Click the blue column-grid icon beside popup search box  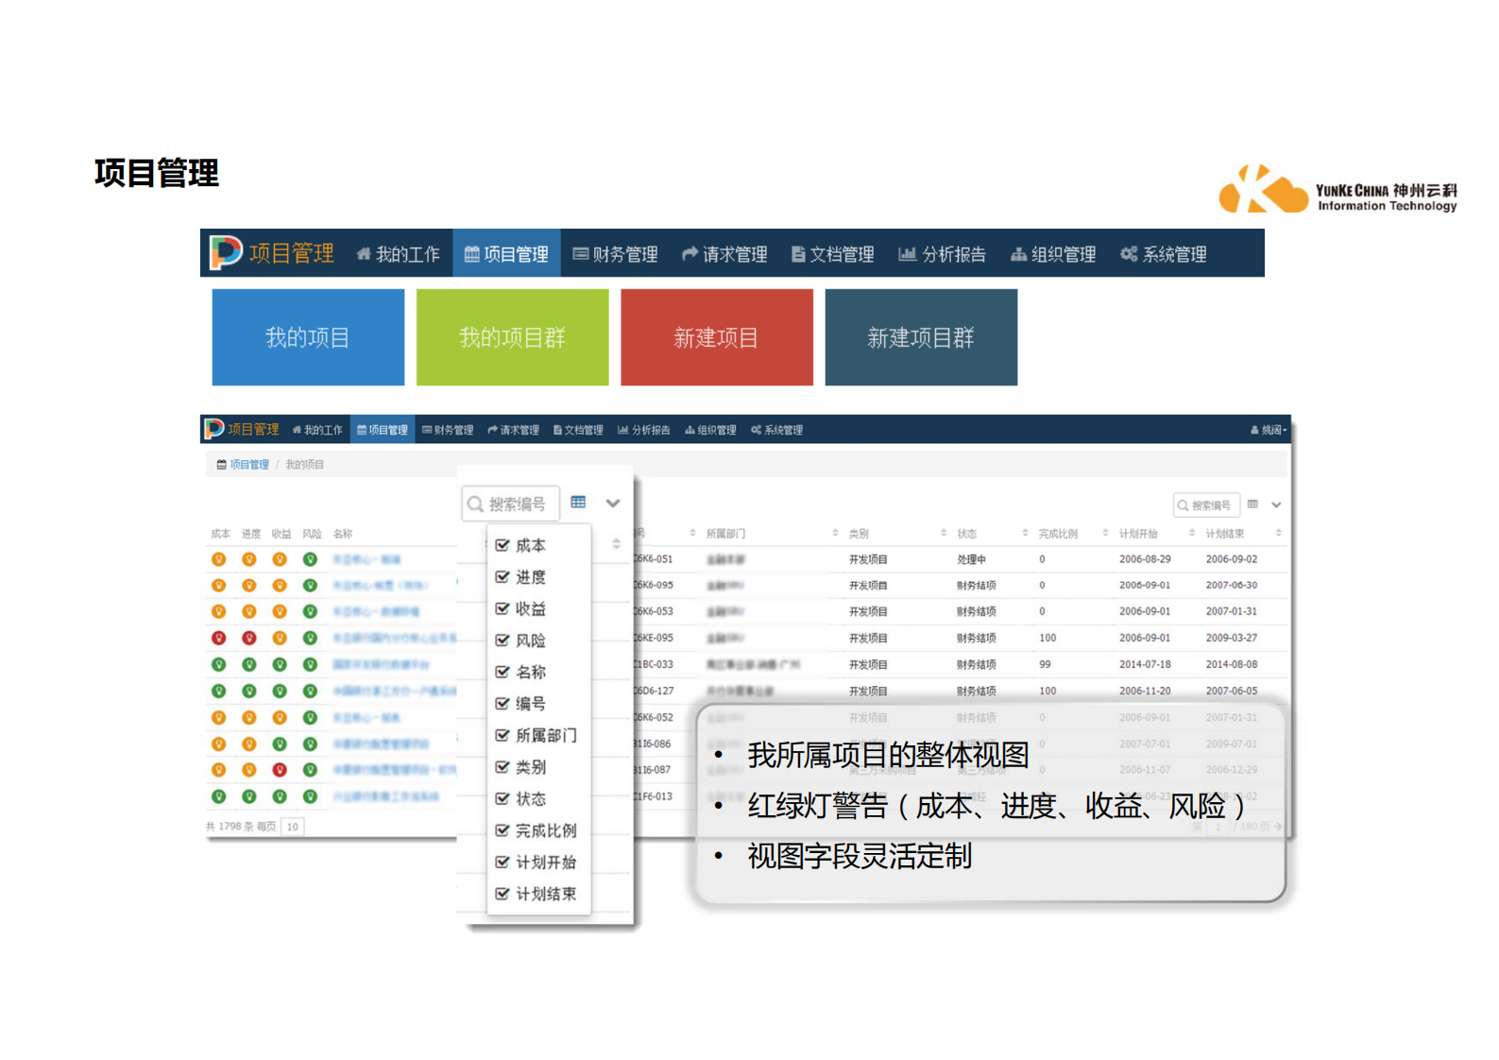coord(578,503)
